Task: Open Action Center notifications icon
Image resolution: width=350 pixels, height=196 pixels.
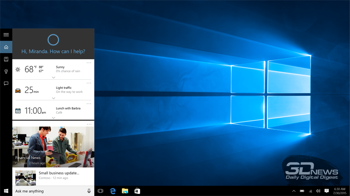Action: coord(326,191)
